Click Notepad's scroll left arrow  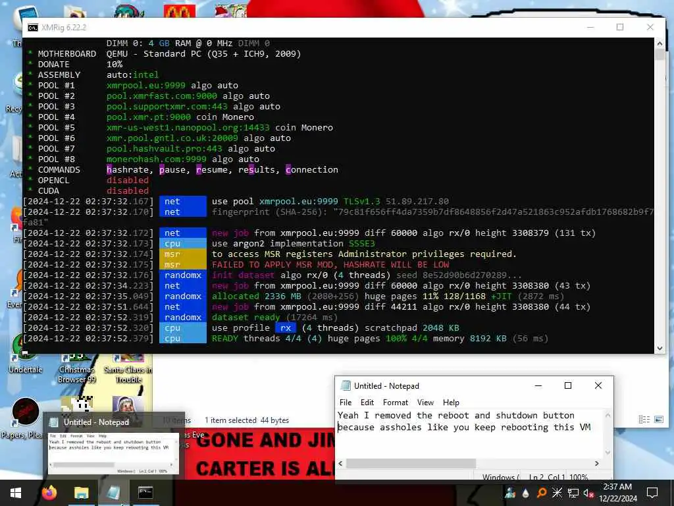click(340, 463)
